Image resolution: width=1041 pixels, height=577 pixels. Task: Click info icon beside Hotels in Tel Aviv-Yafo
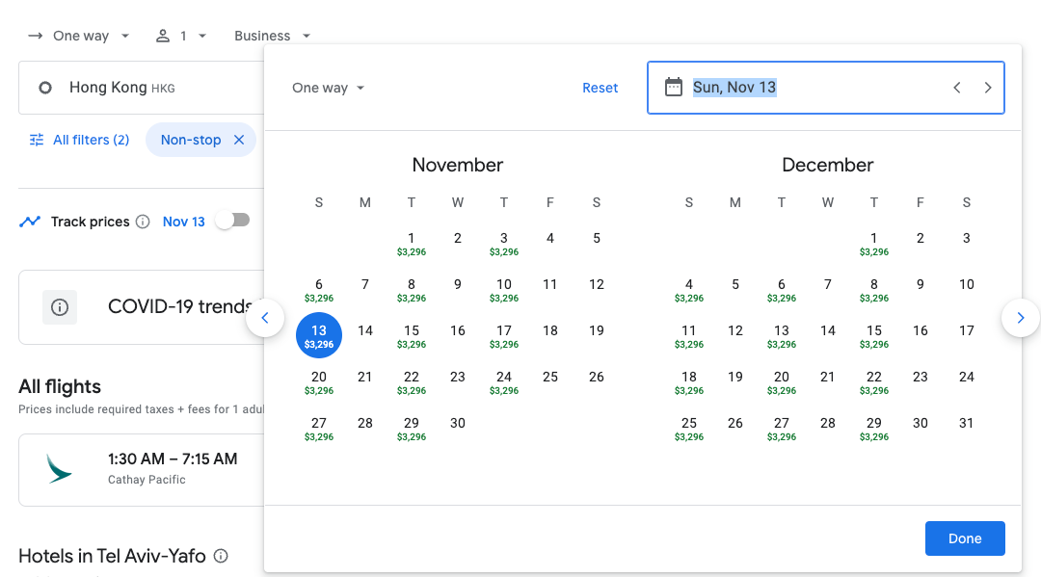(221, 556)
